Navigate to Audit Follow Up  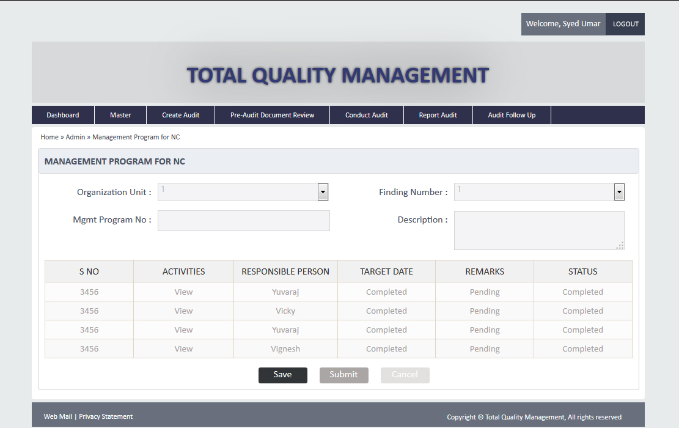point(512,115)
